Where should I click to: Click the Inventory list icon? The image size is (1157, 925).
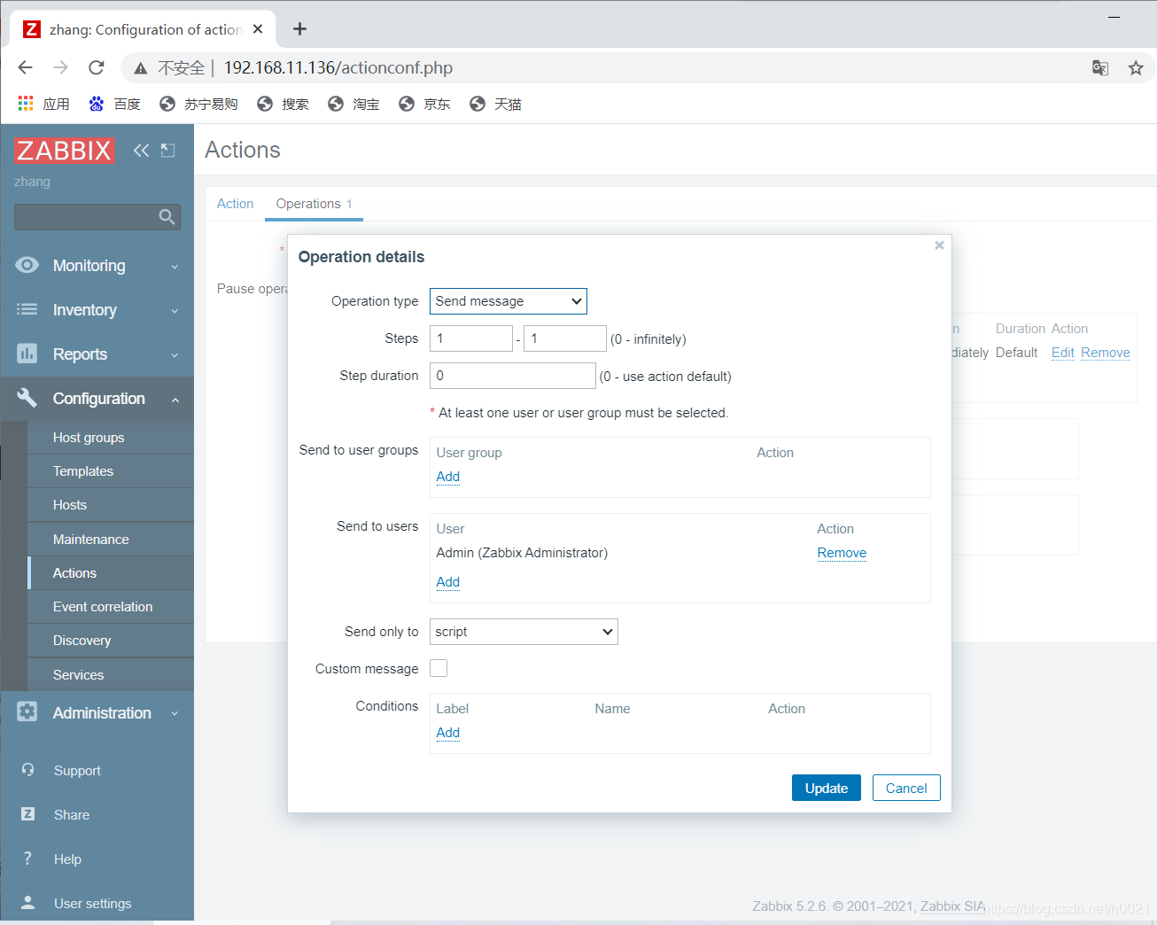[x=27, y=309]
